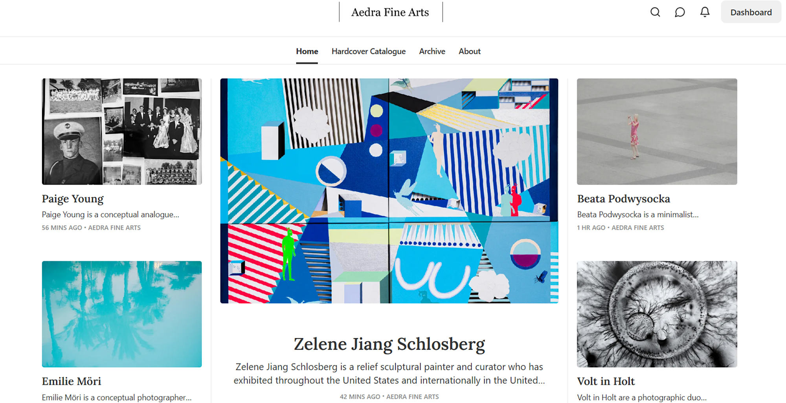
Task: Open the Paige Young photo collage thumbnail
Action: [x=122, y=131]
